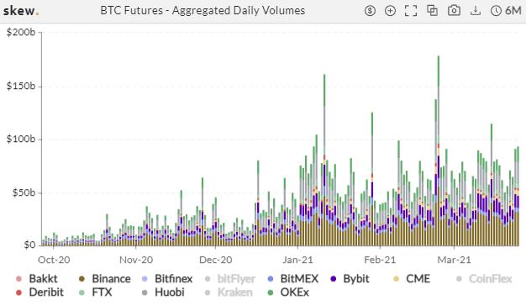Toggle Deribit series in legend
526x305 pixels.
click(39, 292)
